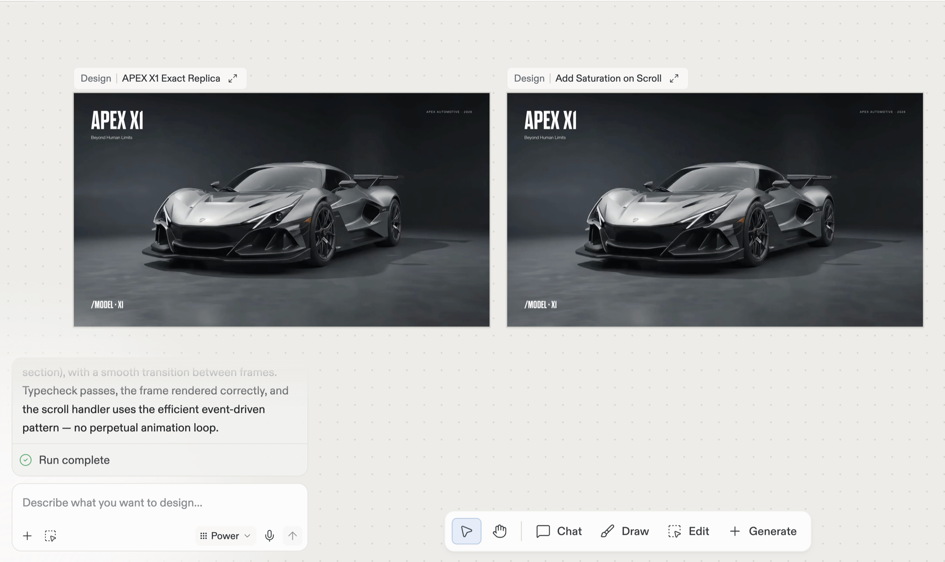Open the Power model dropdown
Image resolution: width=945 pixels, height=562 pixels.
point(225,536)
